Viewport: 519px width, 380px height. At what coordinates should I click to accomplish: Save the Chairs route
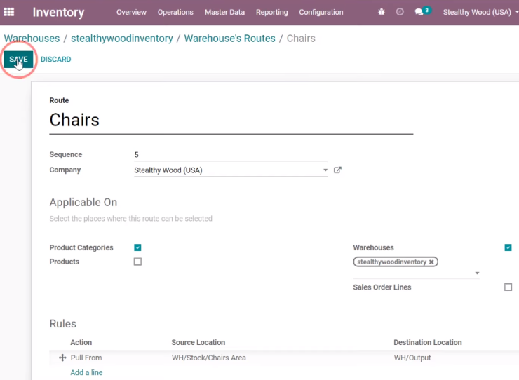18,60
